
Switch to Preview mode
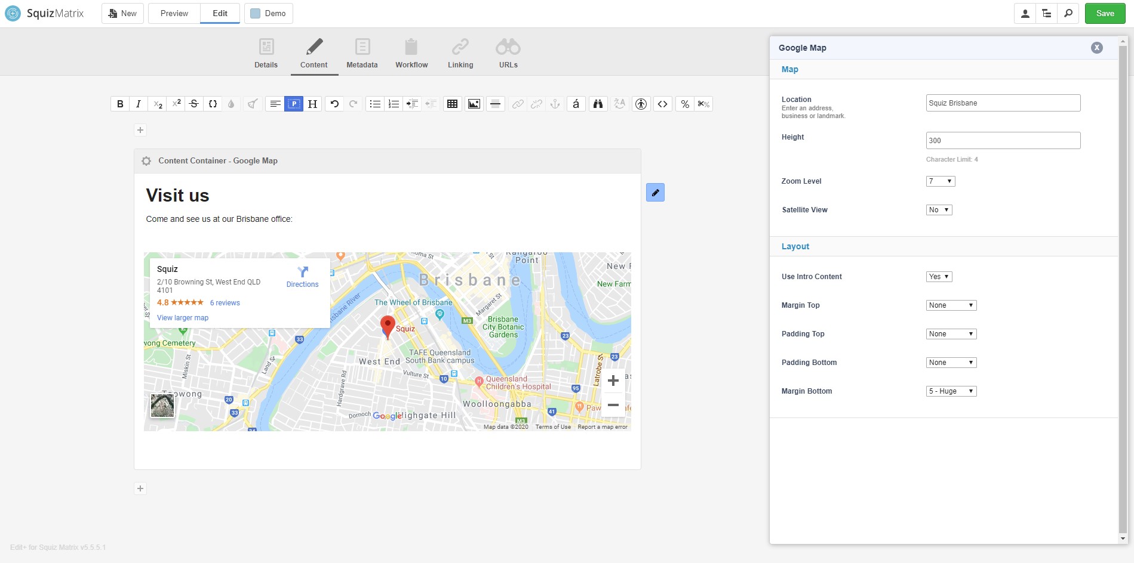click(174, 14)
